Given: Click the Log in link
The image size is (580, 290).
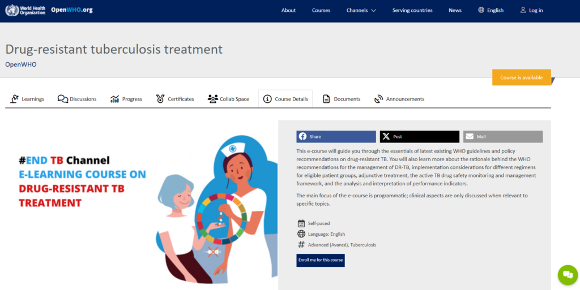Looking at the screenshot, I should (536, 10).
